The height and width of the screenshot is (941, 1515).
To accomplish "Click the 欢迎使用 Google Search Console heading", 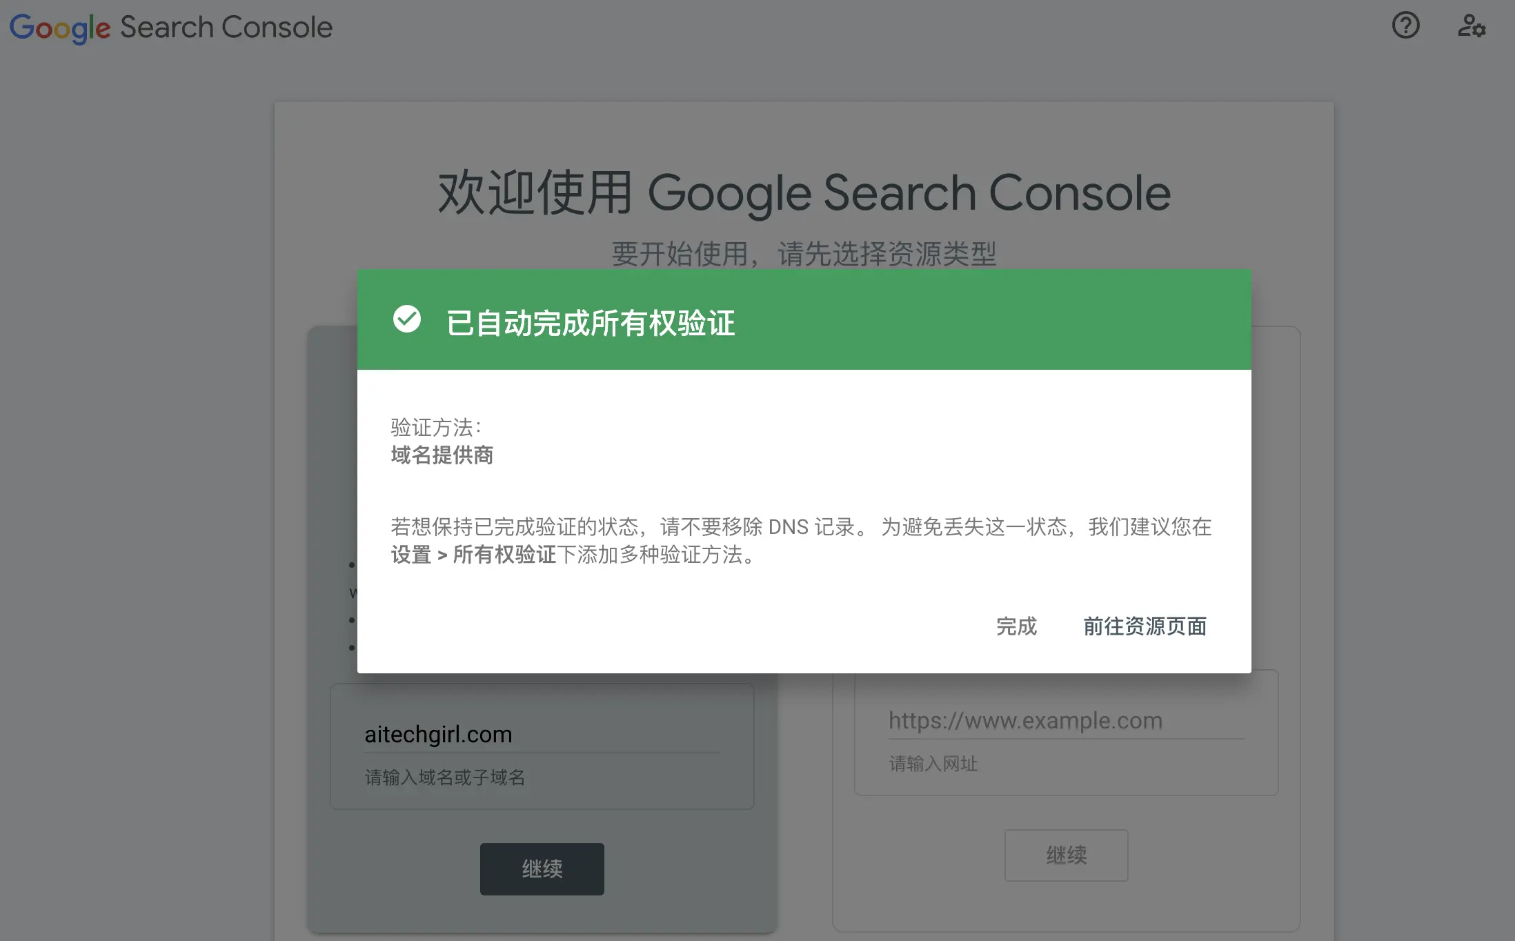I will pyautogui.click(x=804, y=193).
